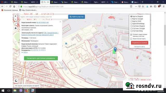Open the Firefox hamburger menu
This screenshot has height=93, width=166.
tap(164, 6)
